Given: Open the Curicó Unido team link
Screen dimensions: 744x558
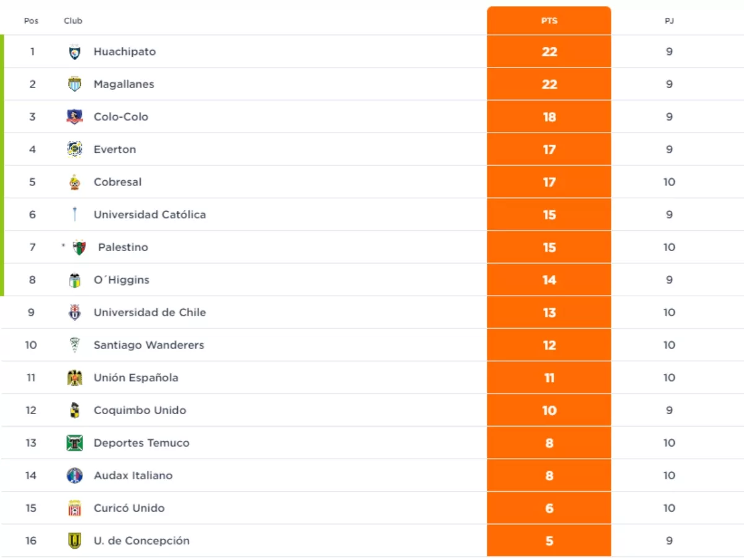Looking at the screenshot, I should click(x=129, y=508).
